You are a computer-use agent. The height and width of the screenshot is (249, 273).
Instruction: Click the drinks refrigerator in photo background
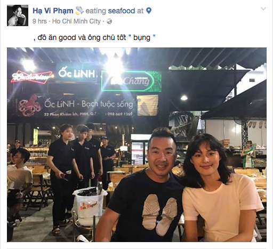139,150
